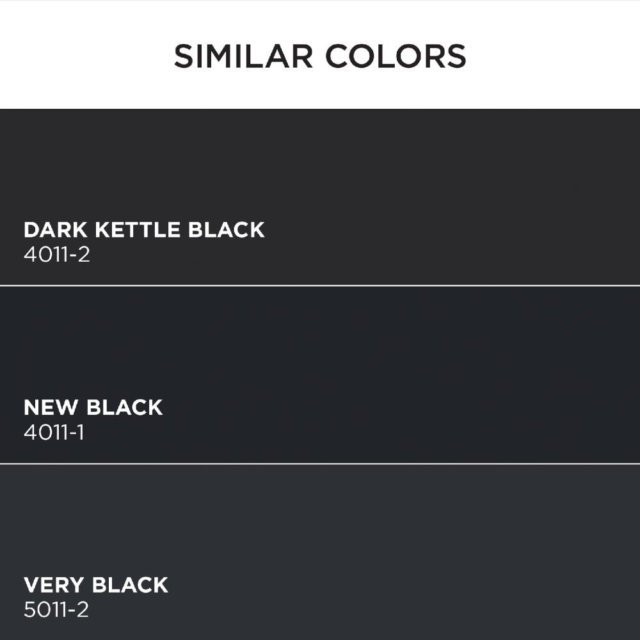This screenshot has height=640, width=640.
Task: Click the word 'VERY' in the bottom swatch
Action: pyautogui.click(x=54, y=585)
